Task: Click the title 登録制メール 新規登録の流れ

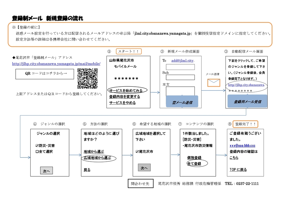Action: pyautogui.click(x=48, y=18)
